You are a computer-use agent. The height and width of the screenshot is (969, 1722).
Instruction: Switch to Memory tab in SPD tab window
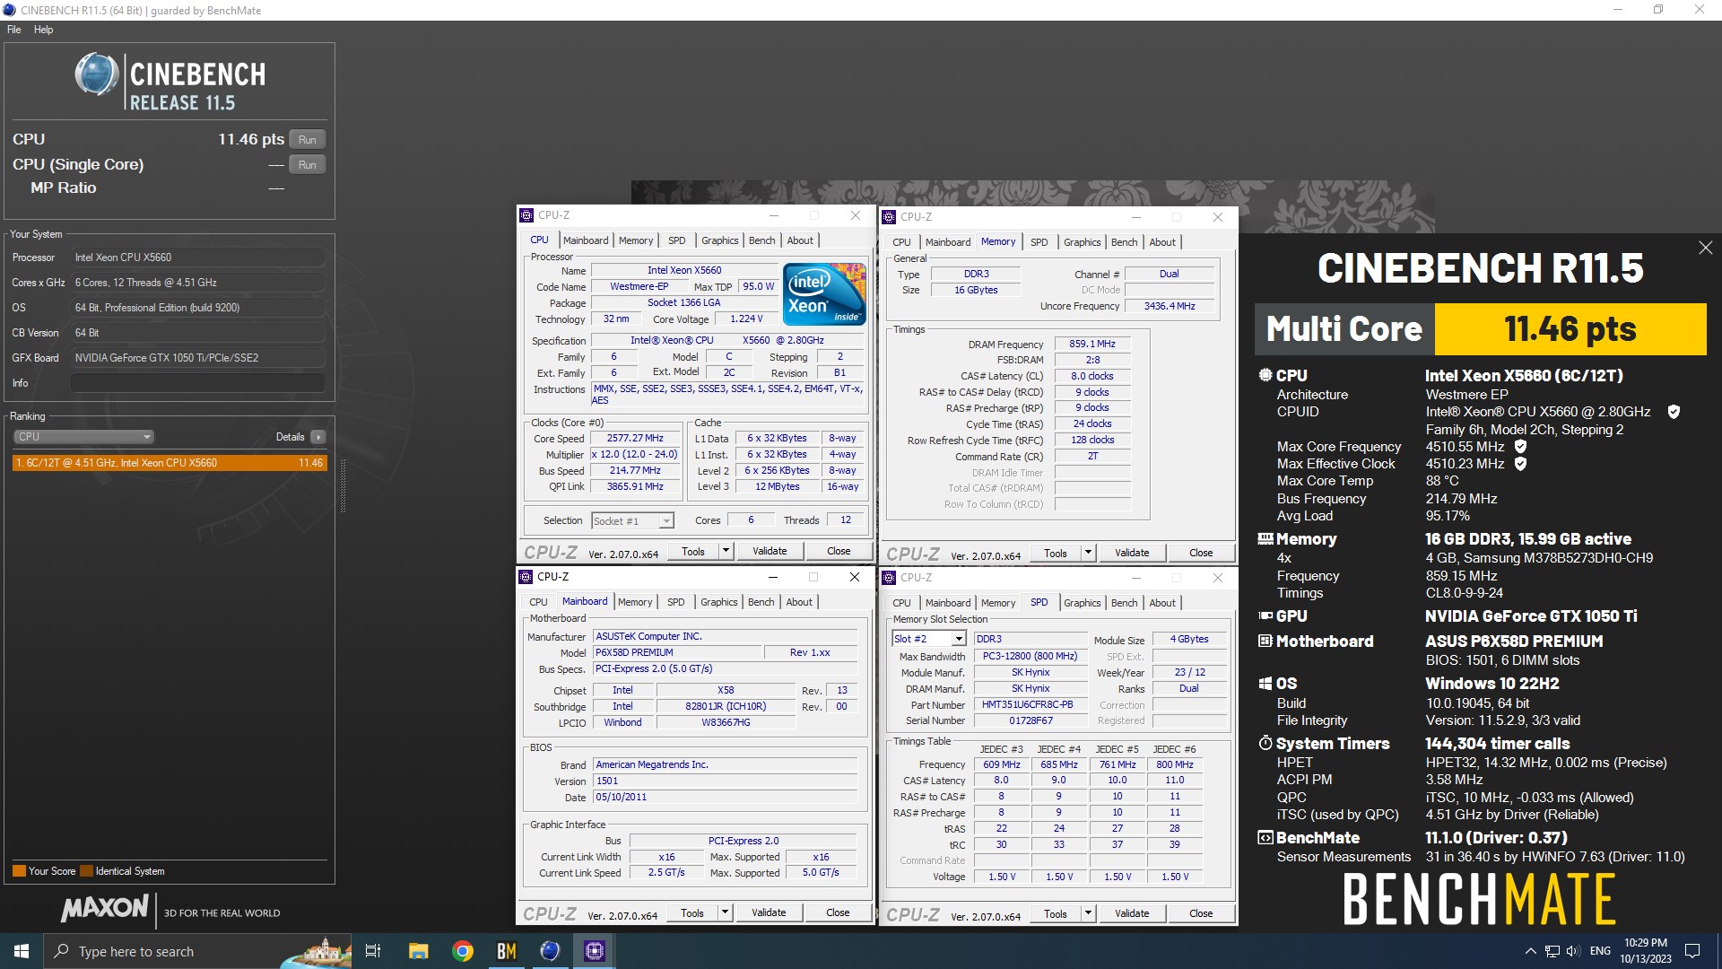point(997,603)
